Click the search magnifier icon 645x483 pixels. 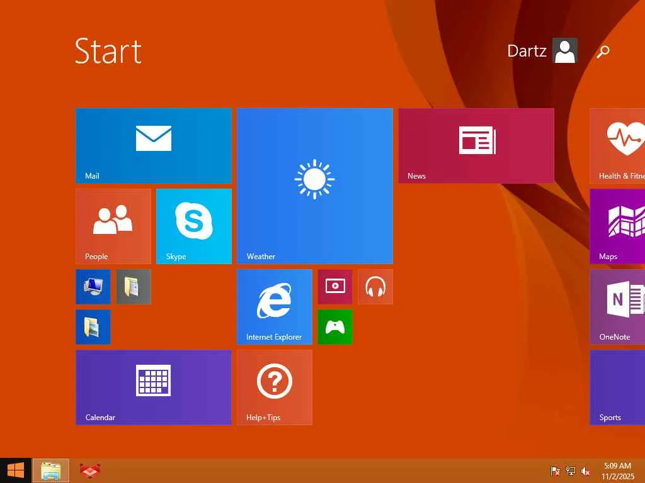coord(603,52)
